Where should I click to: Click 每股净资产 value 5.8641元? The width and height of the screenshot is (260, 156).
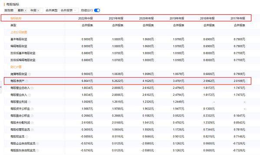[x=87, y=81]
